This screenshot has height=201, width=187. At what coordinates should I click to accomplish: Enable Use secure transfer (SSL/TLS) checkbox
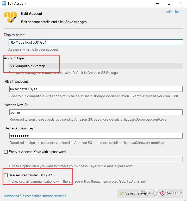click(x=6, y=175)
